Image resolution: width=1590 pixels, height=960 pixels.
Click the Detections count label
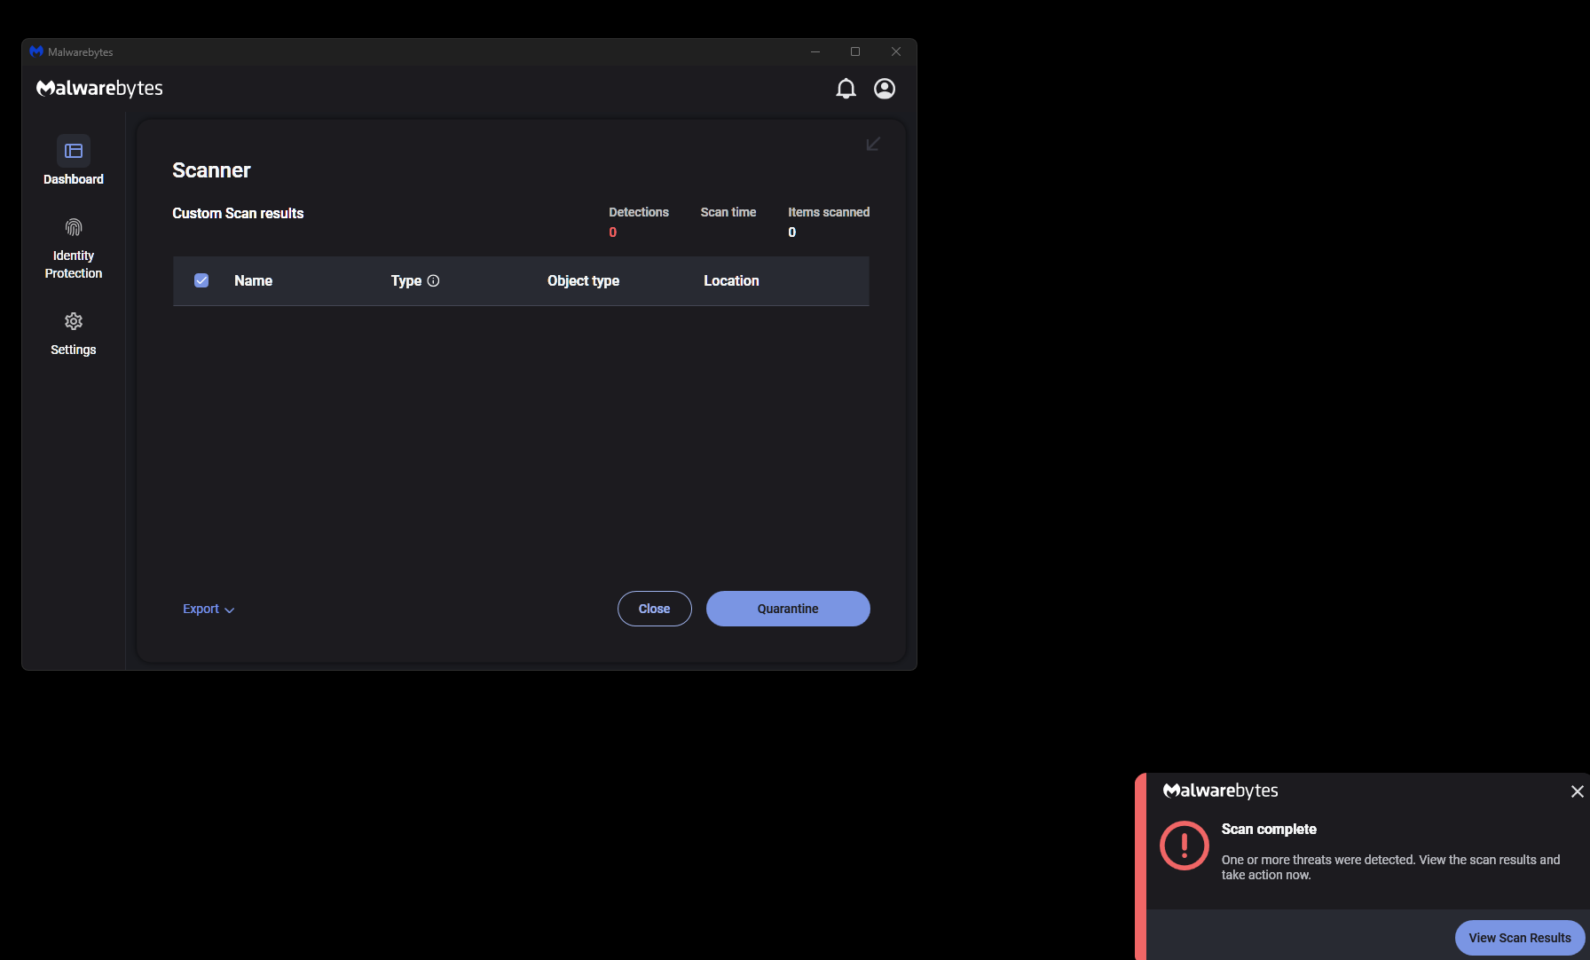pyautogui.click(x=639, y=212)
